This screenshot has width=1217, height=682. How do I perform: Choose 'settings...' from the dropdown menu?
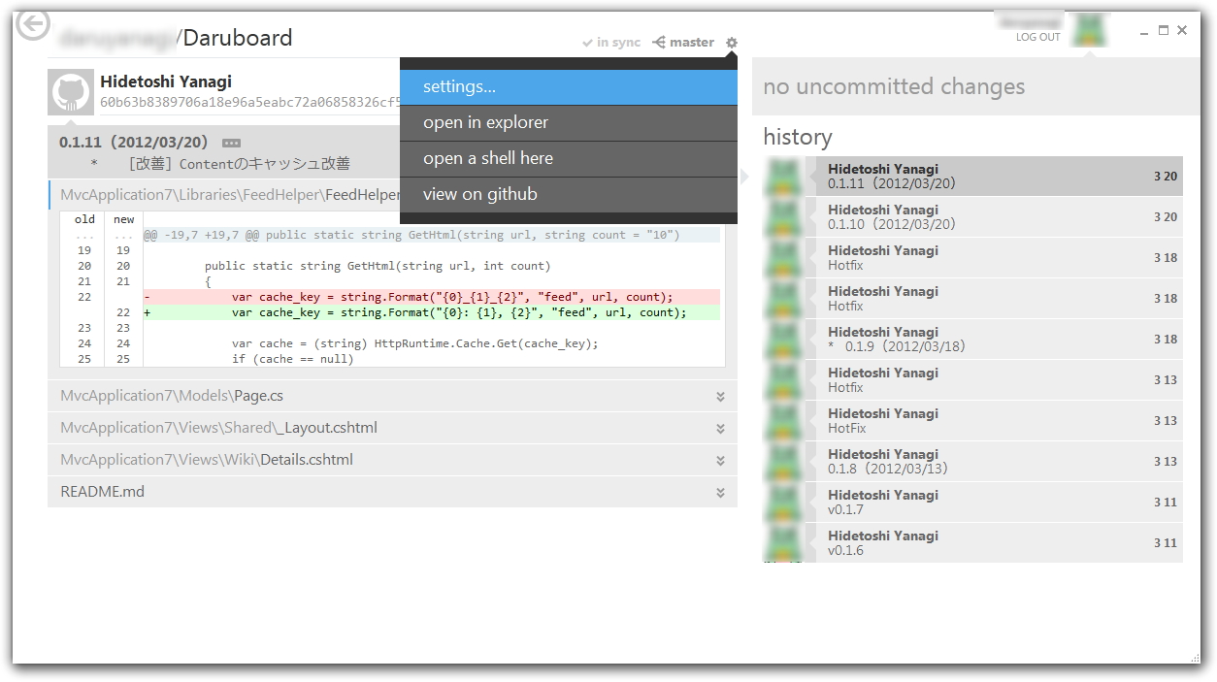569,87
